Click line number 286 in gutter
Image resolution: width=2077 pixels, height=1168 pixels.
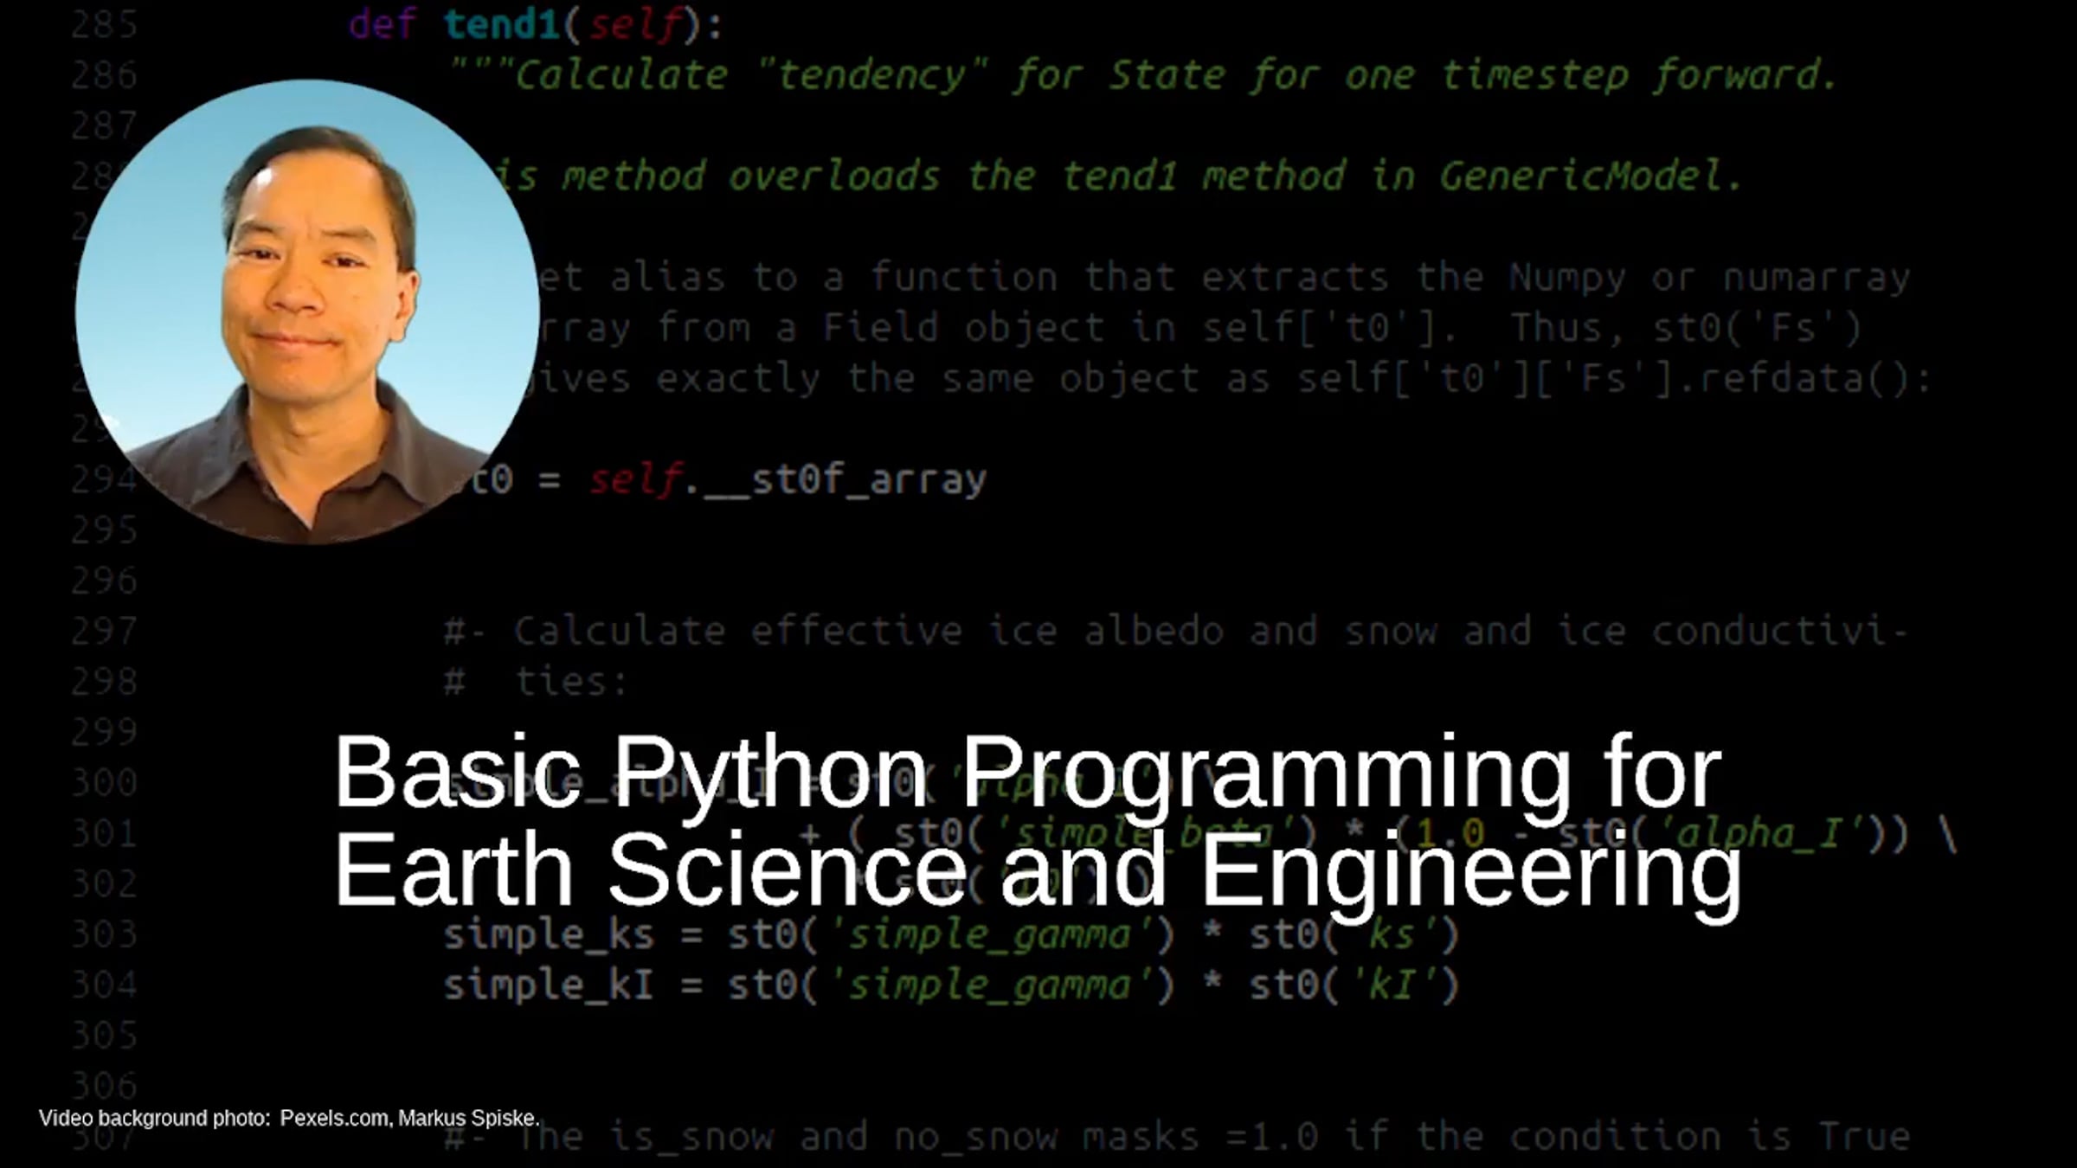tap(104, 75)
